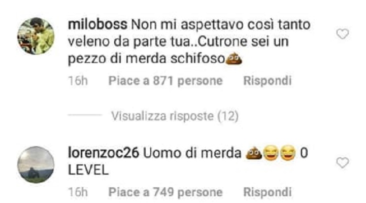Click the 16h timestamp on miloboss comment
The image size is (366, 203).
(x=78, y=81)
